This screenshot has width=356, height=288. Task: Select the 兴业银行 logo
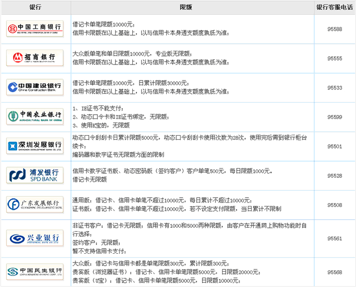coord(35,238)
